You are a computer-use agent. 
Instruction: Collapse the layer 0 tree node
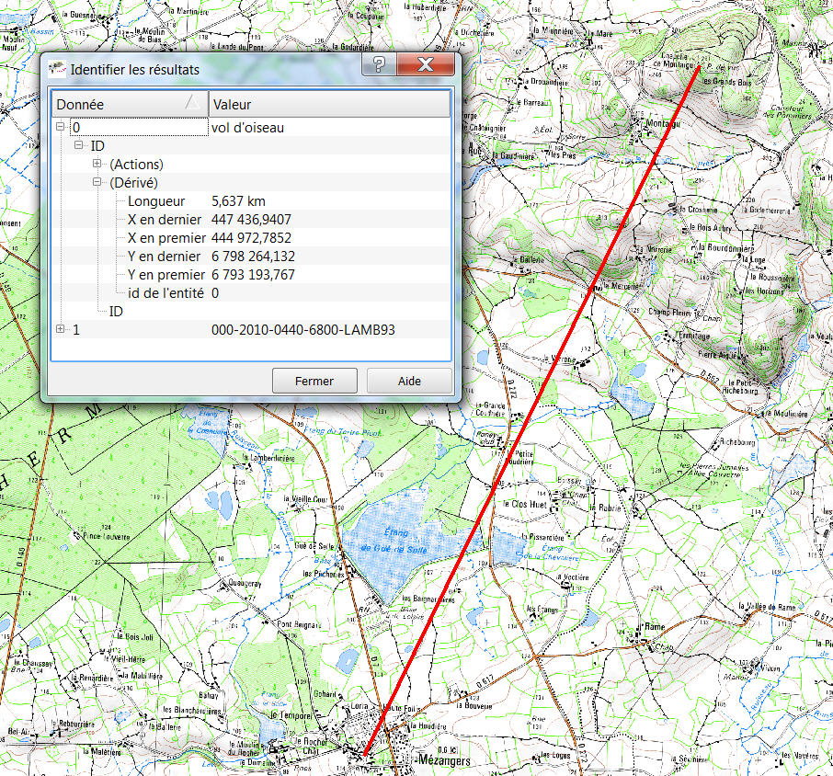pyautogui.click(x=61, y=128)
